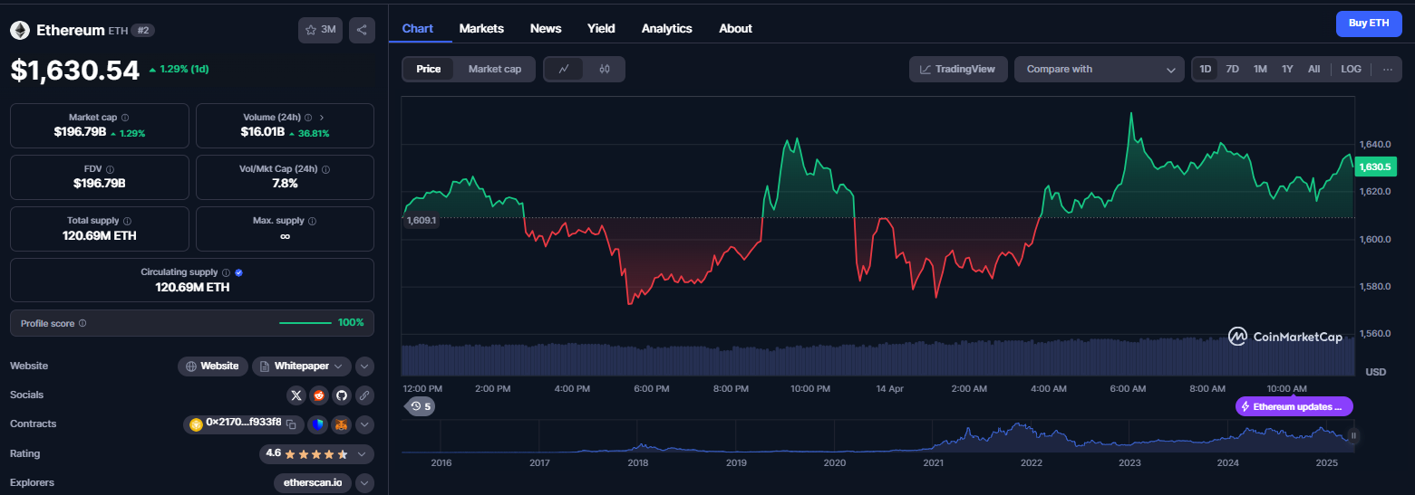This screenshot has width=1415, height=495.
Task: Open the share icon button
Action: point(362,30)
